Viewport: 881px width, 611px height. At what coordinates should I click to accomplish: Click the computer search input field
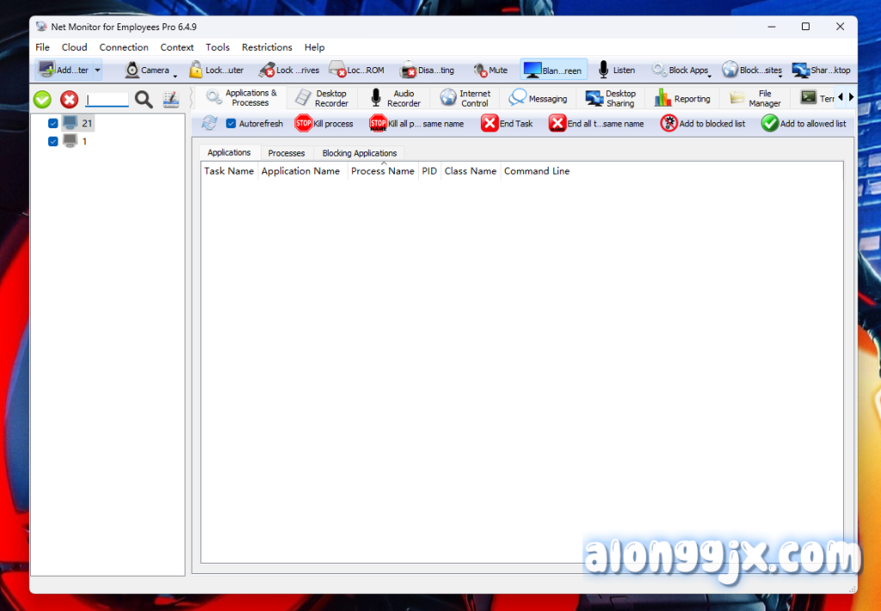[x=107, y=100]
